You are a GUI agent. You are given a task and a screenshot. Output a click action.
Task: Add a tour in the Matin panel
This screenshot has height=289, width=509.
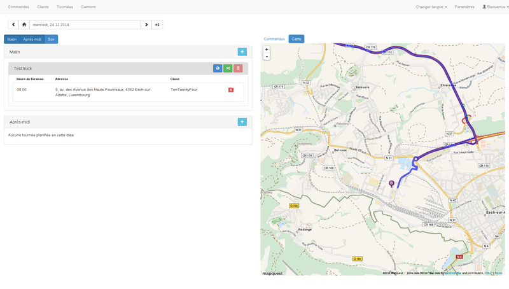pos(242,52)
